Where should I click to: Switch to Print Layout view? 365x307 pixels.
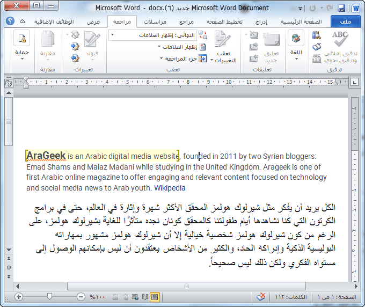pos(155,297)
